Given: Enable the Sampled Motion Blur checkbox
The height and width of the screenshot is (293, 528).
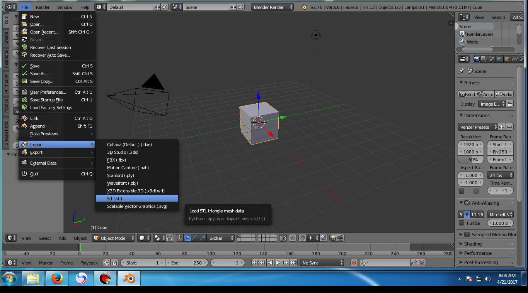Looking at the screenshot, I should (467, 234).
